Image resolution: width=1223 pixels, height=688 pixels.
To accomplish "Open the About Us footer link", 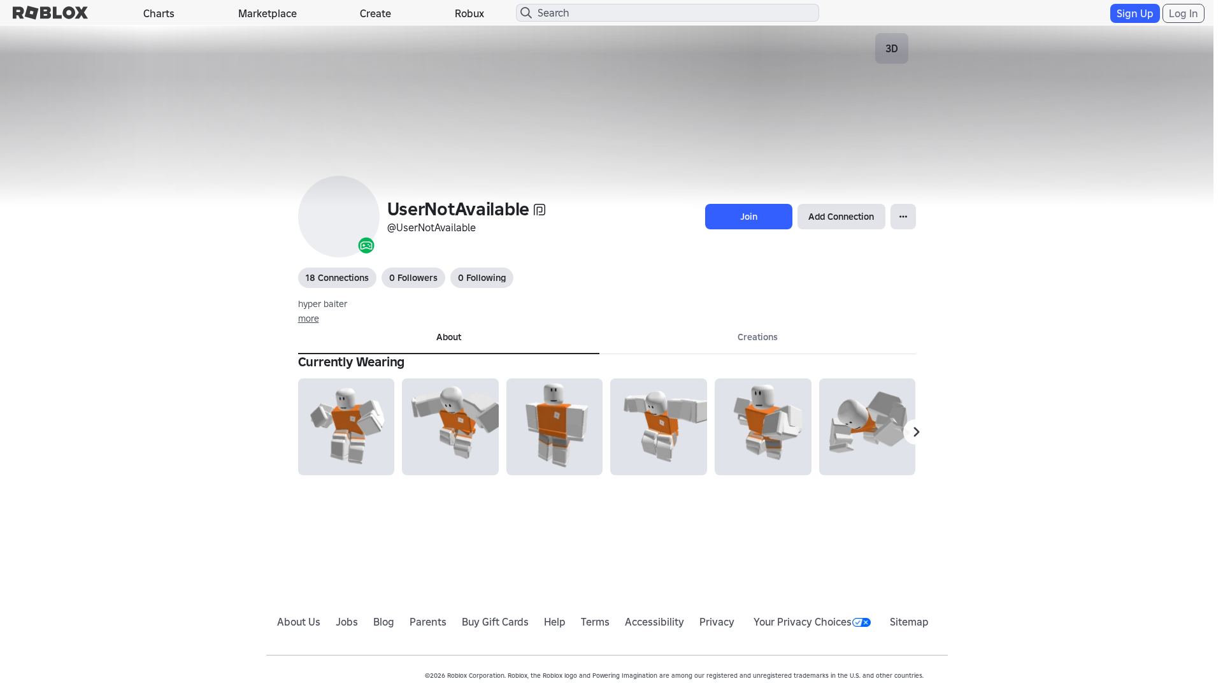I will 299,622.
